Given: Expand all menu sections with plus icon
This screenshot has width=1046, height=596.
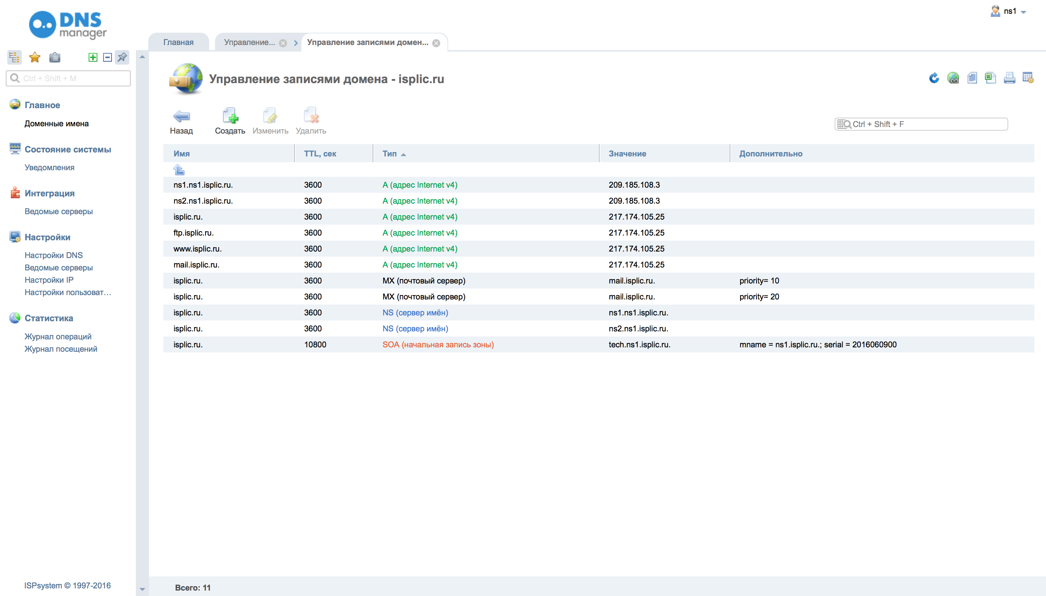Looking at the screenshot, I should [93, 57].
